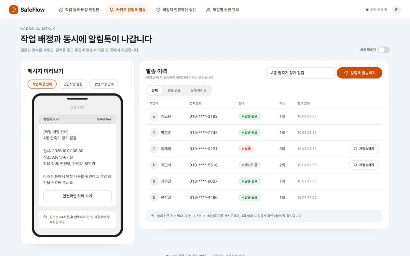Click 재발송하기 for 최민석

pos(364,165)
